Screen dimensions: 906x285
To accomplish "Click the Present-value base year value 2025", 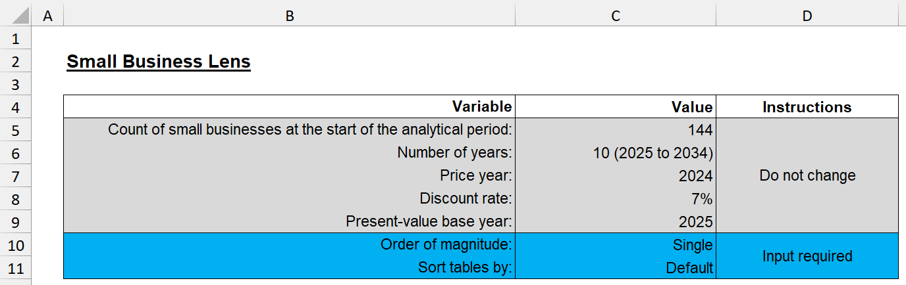I will coord(695,222).
